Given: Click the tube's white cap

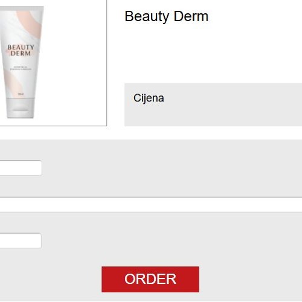Looking at the screenshot, I should [21, 108].
